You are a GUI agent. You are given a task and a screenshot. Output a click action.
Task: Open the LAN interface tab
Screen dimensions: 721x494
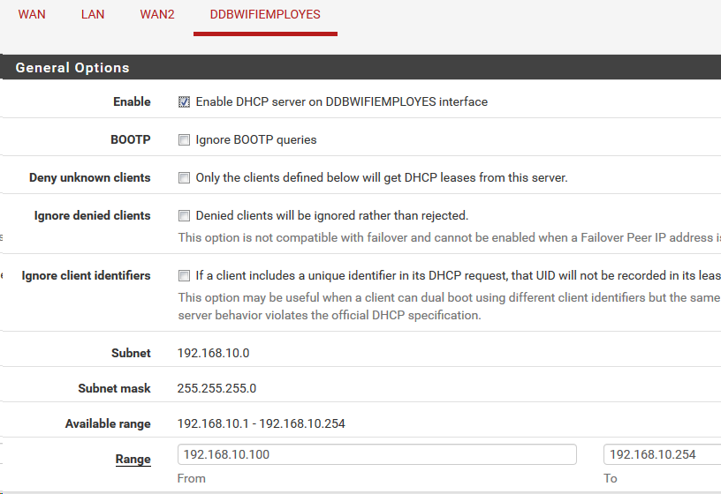pyautogui.click(x=93, y=15)
